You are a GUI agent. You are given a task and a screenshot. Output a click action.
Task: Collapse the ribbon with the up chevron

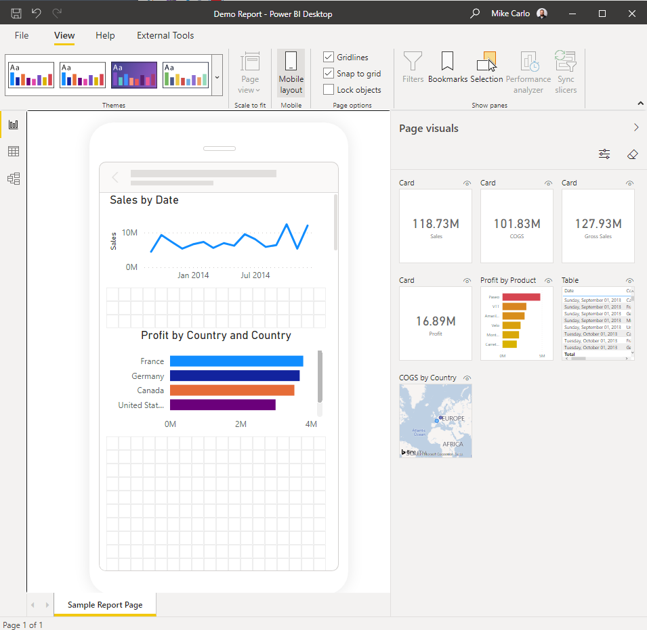pyautogui.click(x=640, y=104)
